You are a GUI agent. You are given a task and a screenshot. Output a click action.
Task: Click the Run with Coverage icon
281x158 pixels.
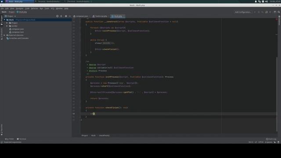[x=263, y=12]
